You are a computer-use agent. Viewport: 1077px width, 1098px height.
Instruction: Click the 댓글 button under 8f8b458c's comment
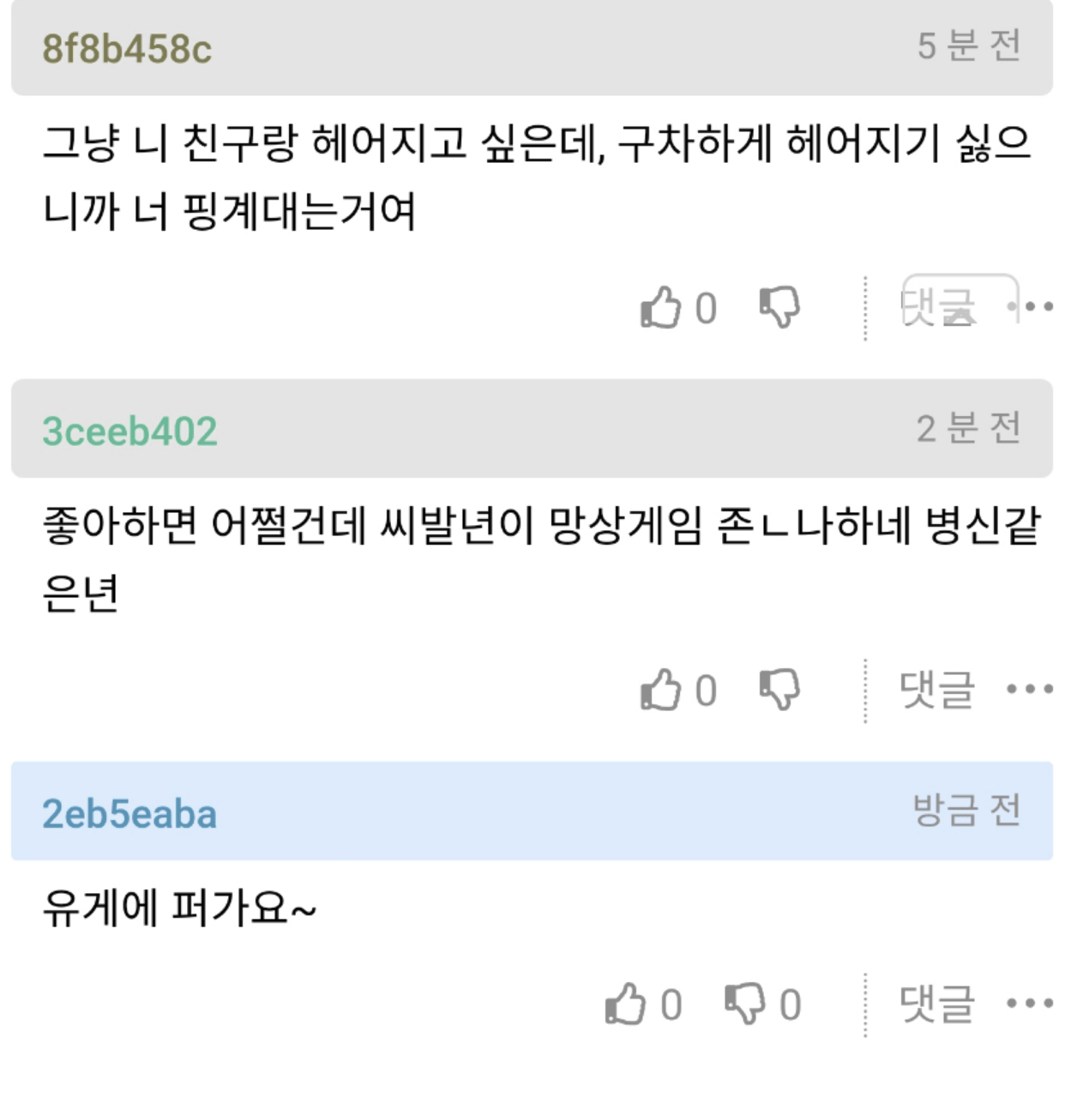(935, 309)
